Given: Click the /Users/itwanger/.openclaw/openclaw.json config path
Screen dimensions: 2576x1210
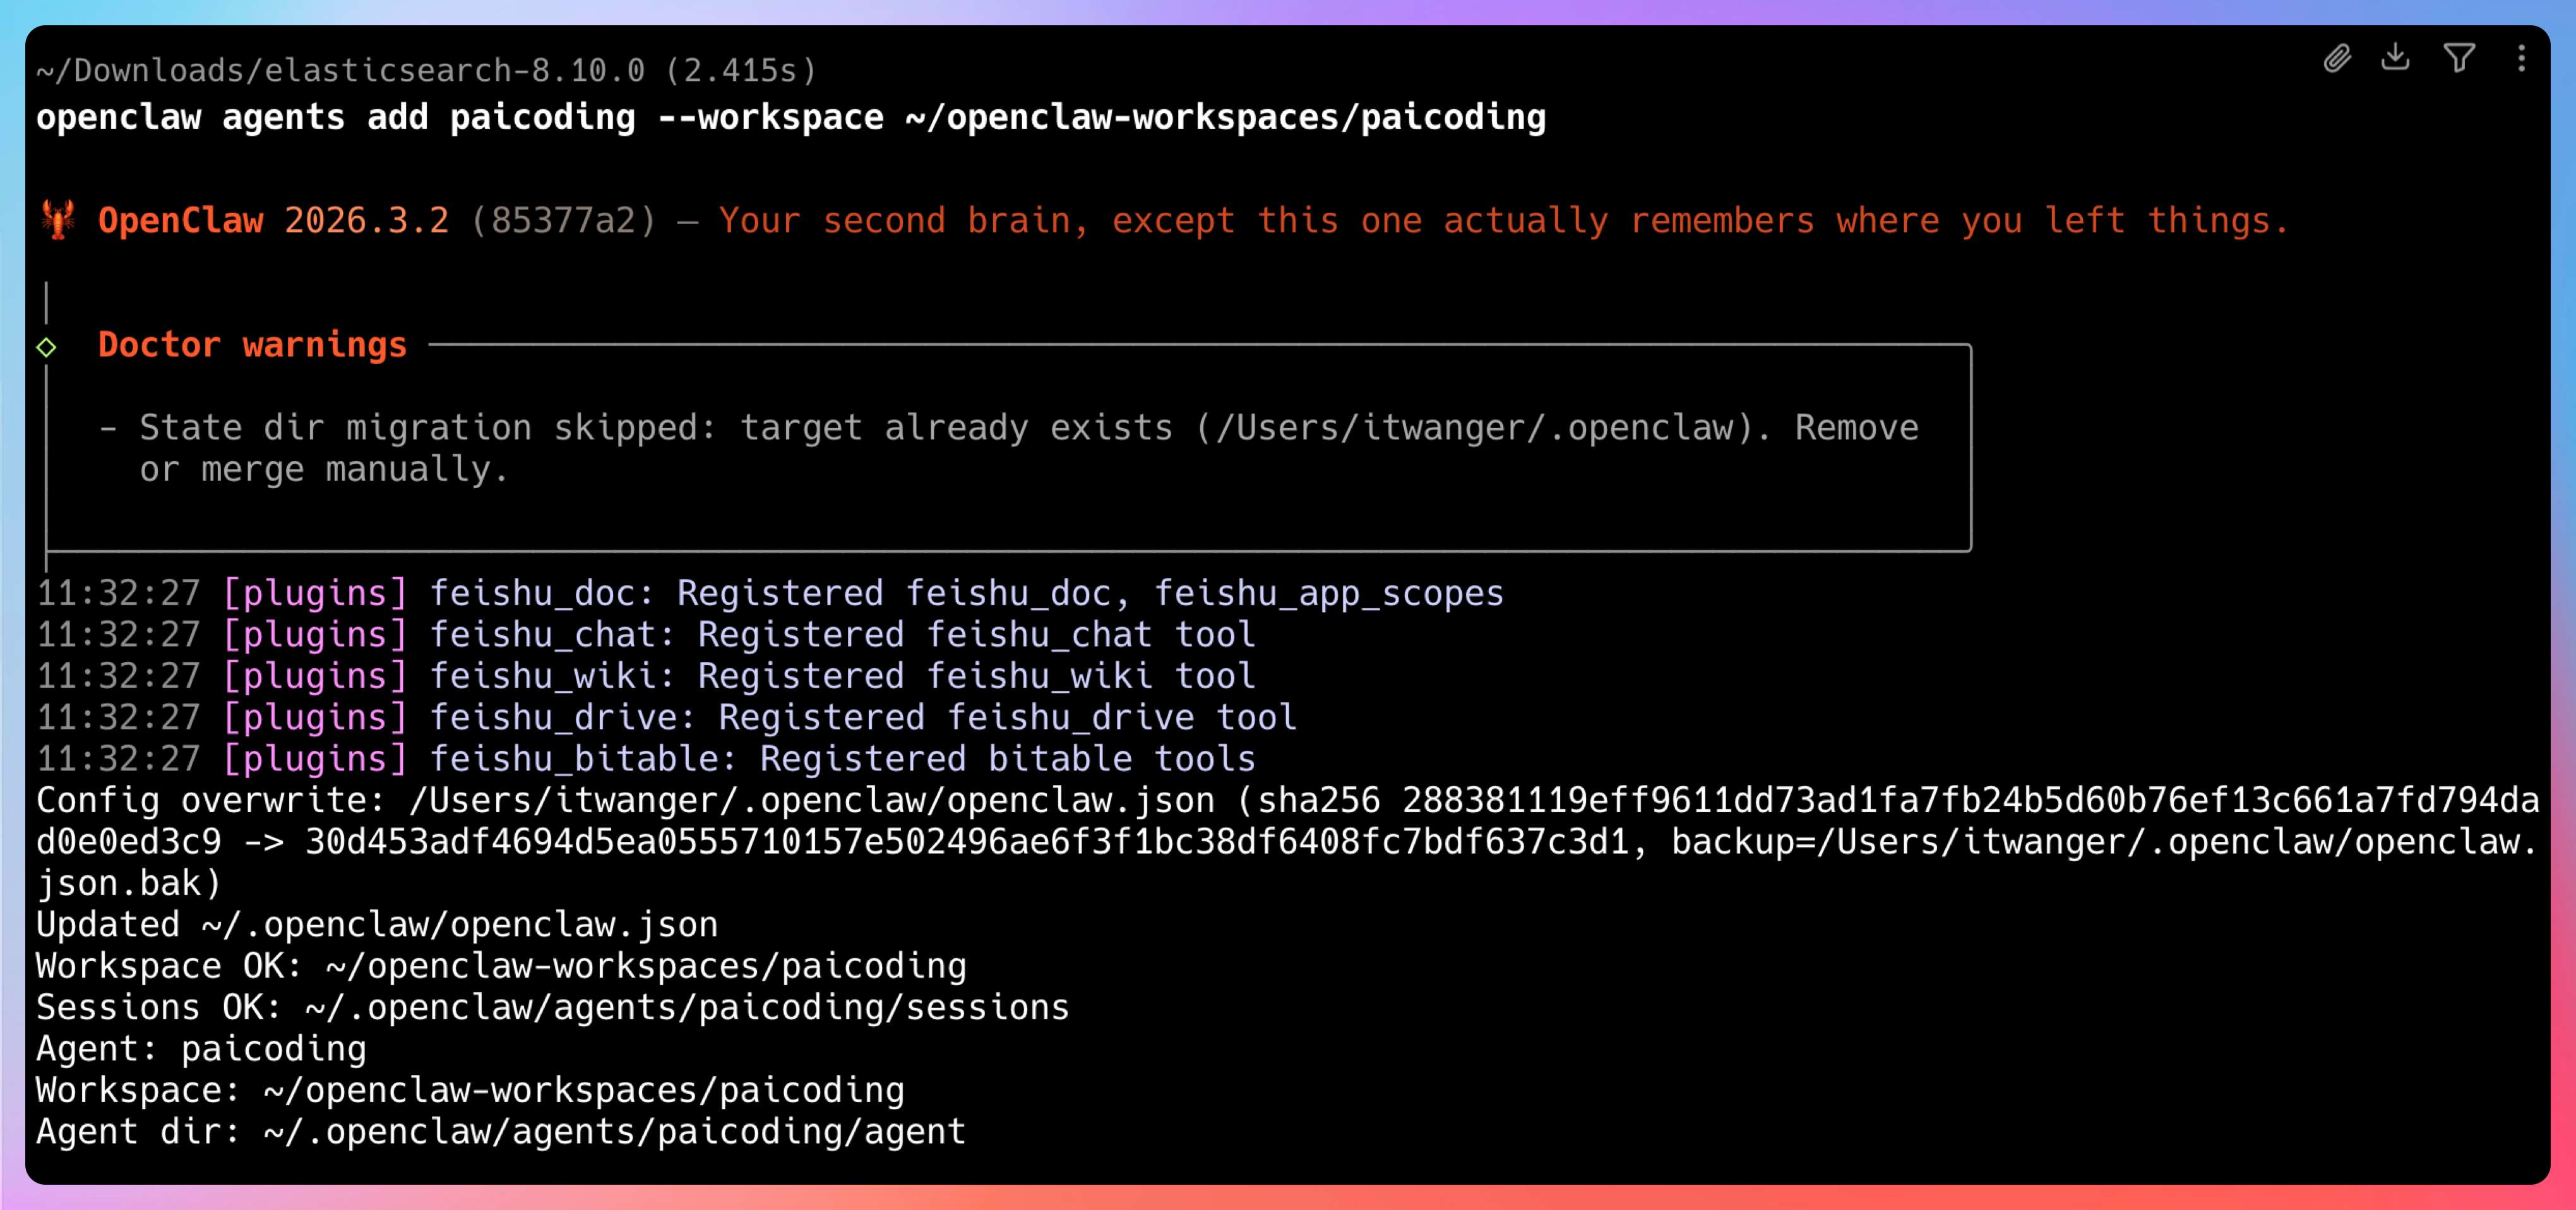Looking at the screenshot, I should [x=811, y=800].
